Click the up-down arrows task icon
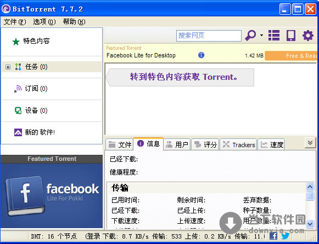 click(18, 67)
